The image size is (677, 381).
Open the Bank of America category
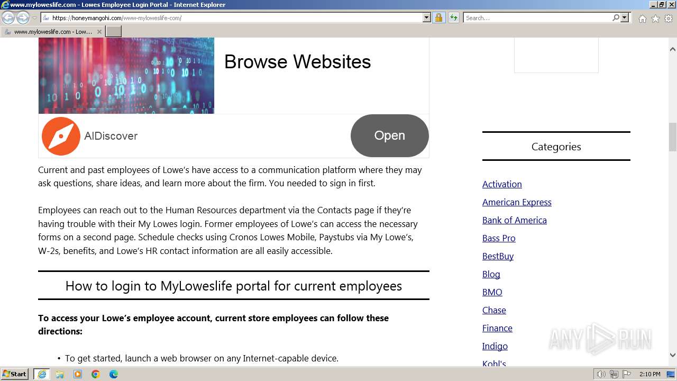point(515,220)
